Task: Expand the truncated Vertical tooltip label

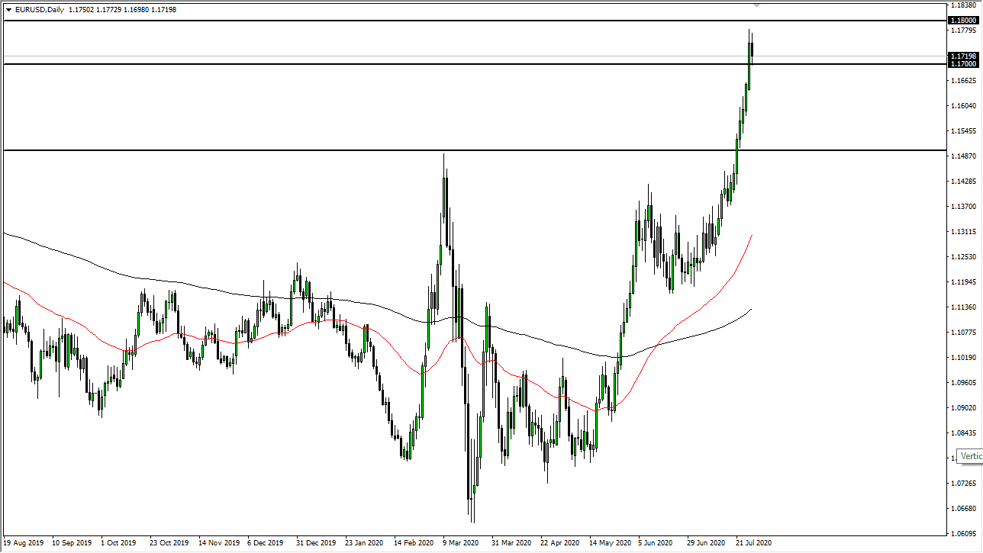Action: [x=971, y=456]
